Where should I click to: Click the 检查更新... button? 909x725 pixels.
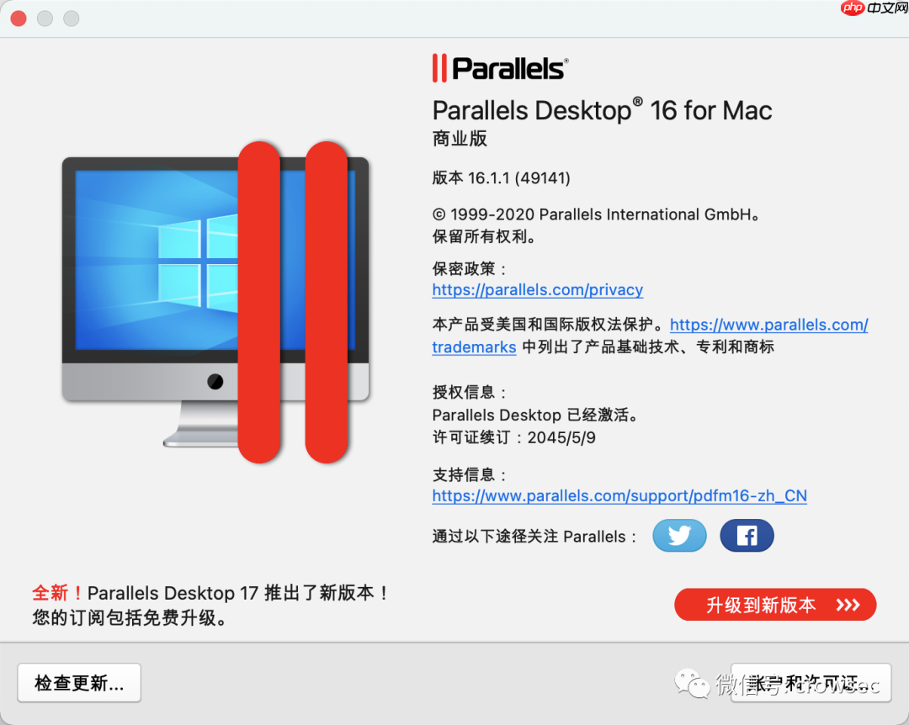pyautogui.click(x=79, y=683)
